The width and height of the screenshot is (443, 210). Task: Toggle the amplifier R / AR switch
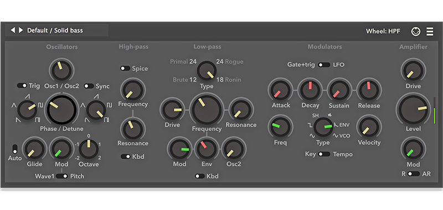point(414,174)
